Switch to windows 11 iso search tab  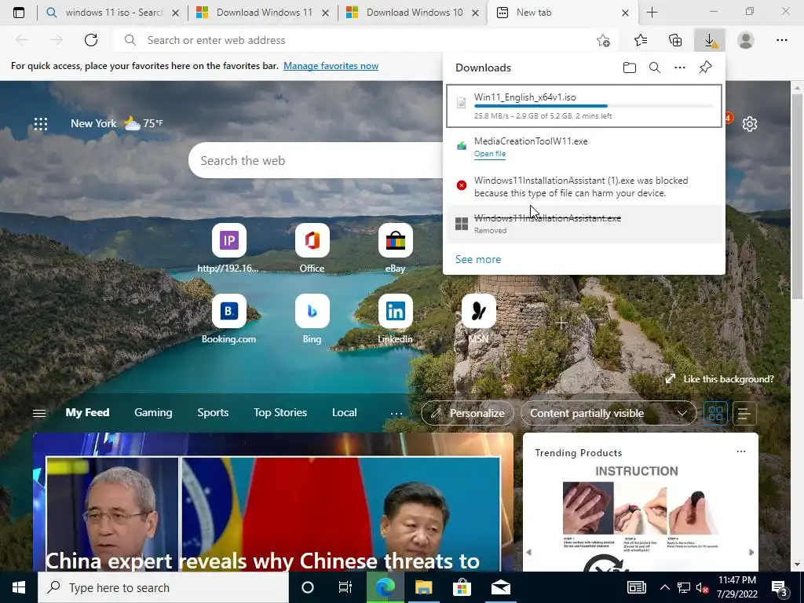114,13
